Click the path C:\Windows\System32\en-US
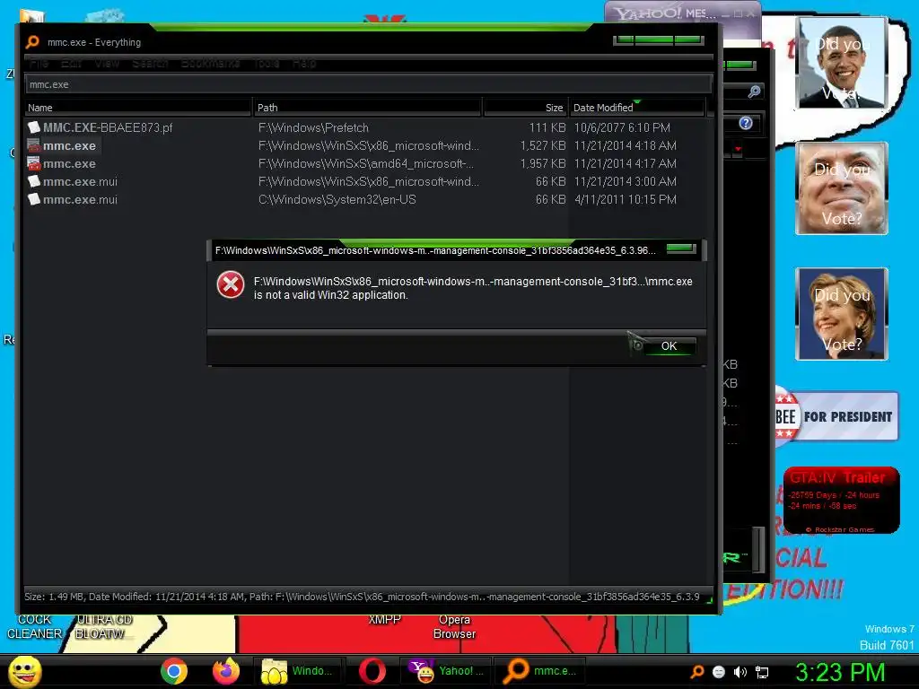Viewport: 919px width, 689px height. 337,199
